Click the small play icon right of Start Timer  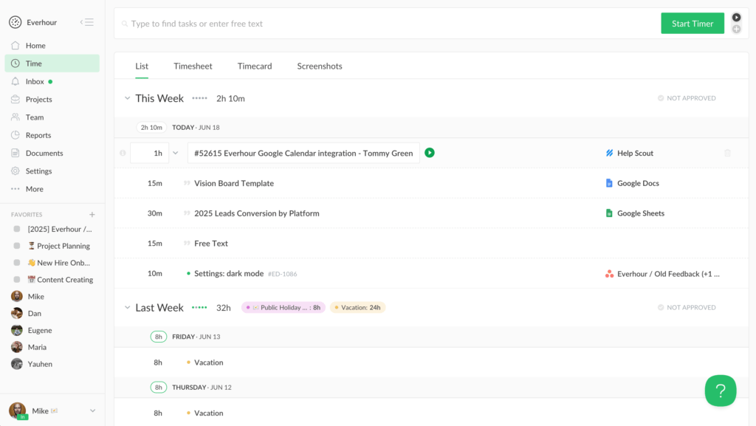736,18
